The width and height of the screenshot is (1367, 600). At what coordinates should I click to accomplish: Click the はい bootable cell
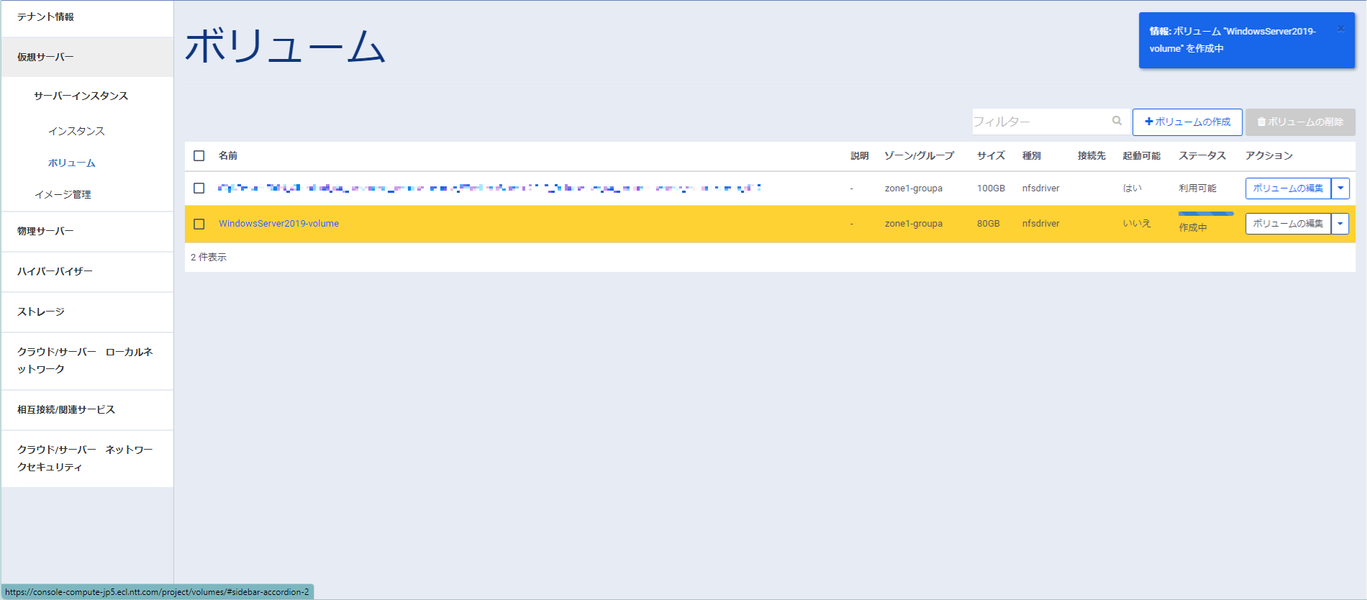point(1132,188)
